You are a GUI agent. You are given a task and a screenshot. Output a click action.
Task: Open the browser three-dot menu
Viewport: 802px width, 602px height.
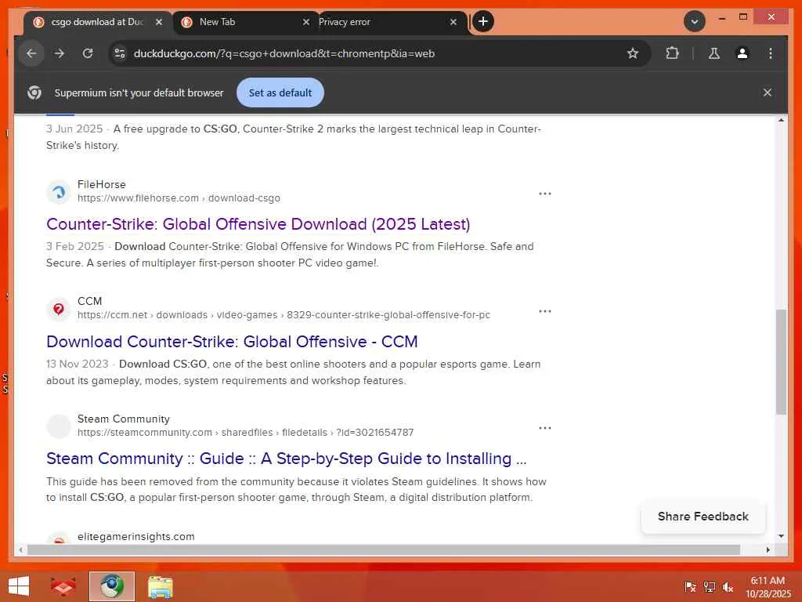pos(771,53)
